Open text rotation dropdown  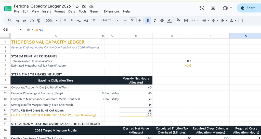click(233, 21)
